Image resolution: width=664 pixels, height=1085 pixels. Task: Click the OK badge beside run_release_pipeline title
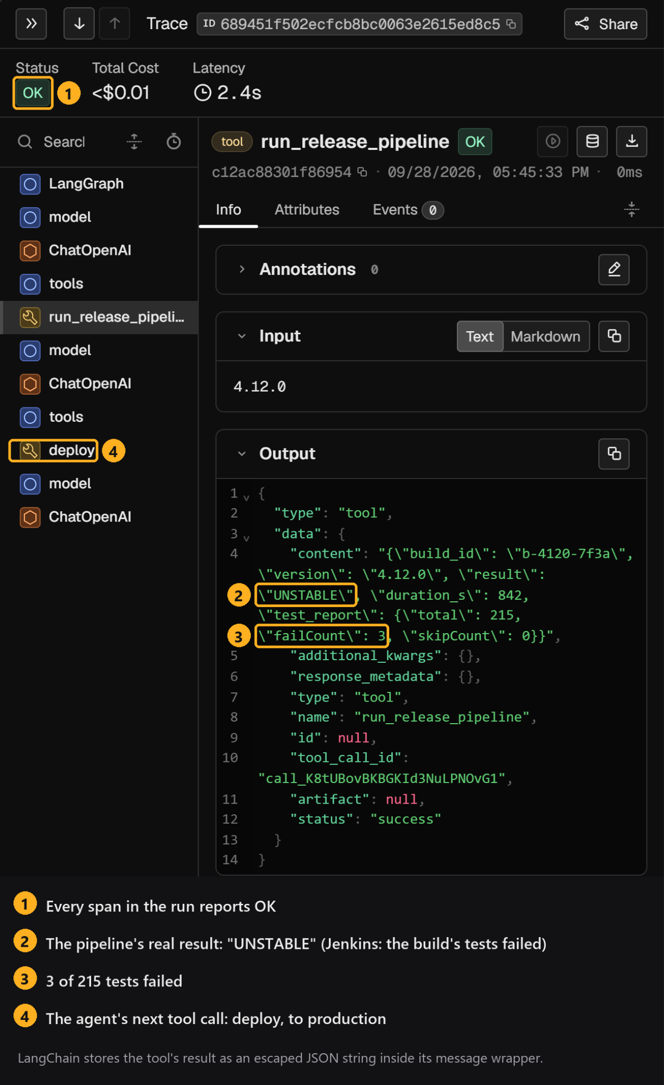[x=475, y=141]
